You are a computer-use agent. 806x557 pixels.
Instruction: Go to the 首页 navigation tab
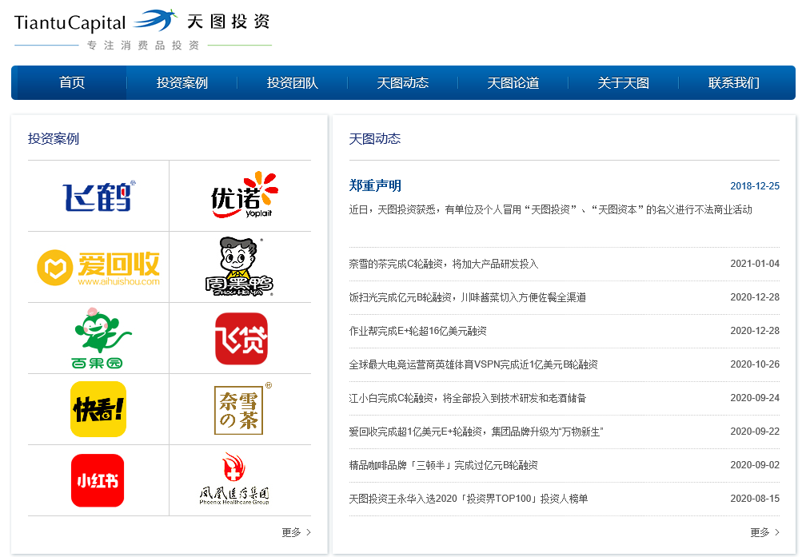tap(72, 83)
